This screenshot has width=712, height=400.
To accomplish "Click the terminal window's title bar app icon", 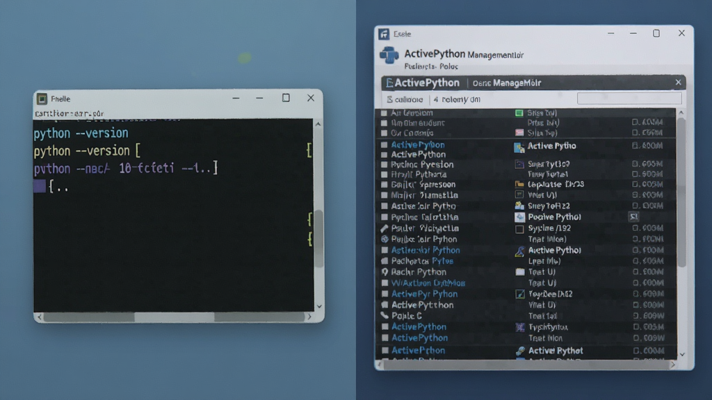I will (42, 99).
